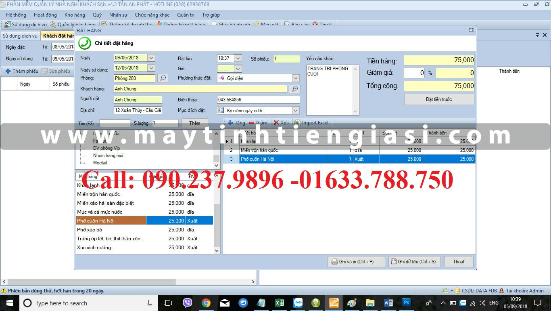The height and width of the screenshot is (311, 551).
Task: Open File Explorer from the taskbar
Action: coord(370,303)
